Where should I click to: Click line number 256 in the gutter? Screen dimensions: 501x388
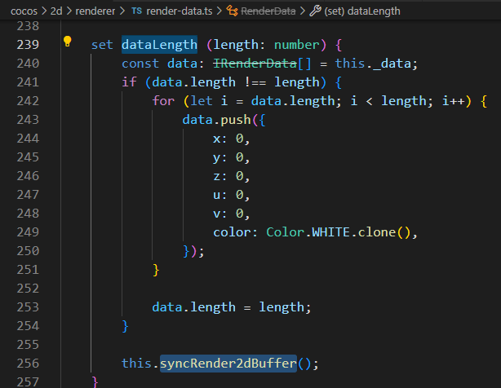tap(28, 363)
